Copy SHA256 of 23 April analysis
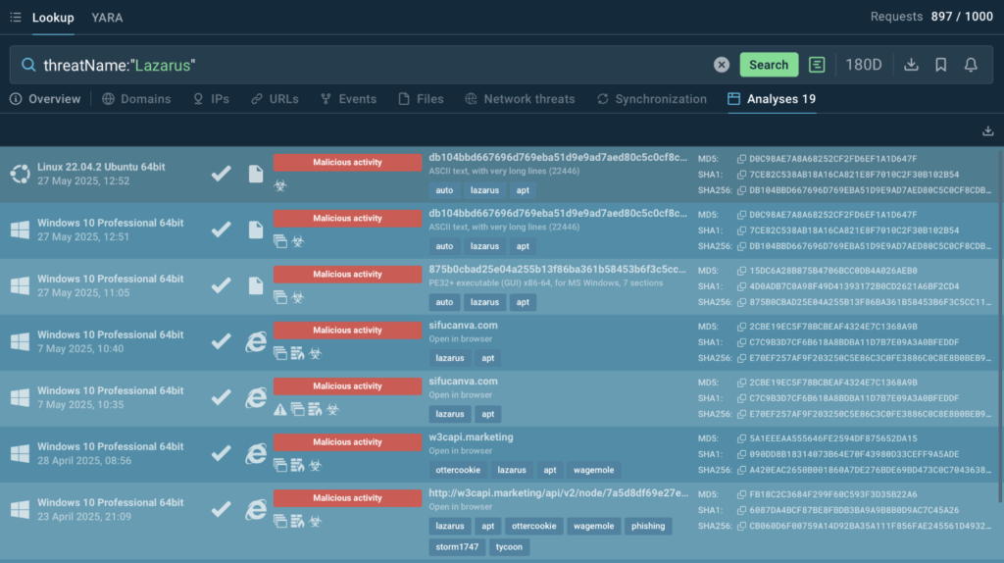 (x=741, y=526)
